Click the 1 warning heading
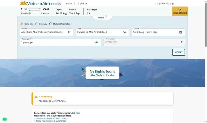207x123 pixels. [x=46, y=97]
